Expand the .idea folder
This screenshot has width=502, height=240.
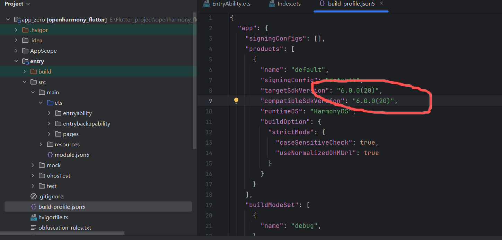point(16,41)
